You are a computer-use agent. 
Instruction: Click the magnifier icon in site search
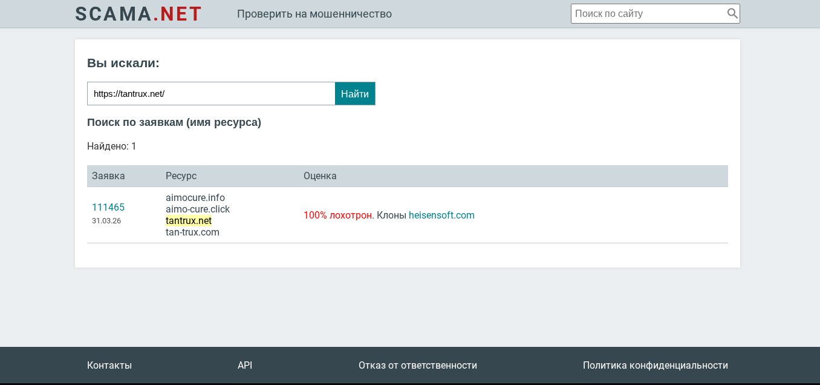(732, 13)
